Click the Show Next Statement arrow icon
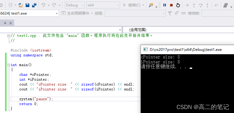 click(187, 5)
